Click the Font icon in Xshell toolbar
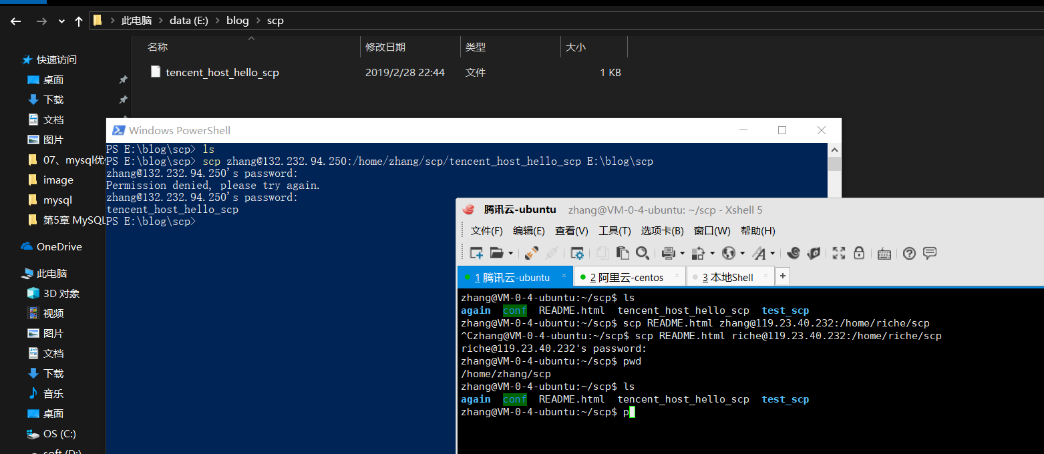 coord(759,253)
